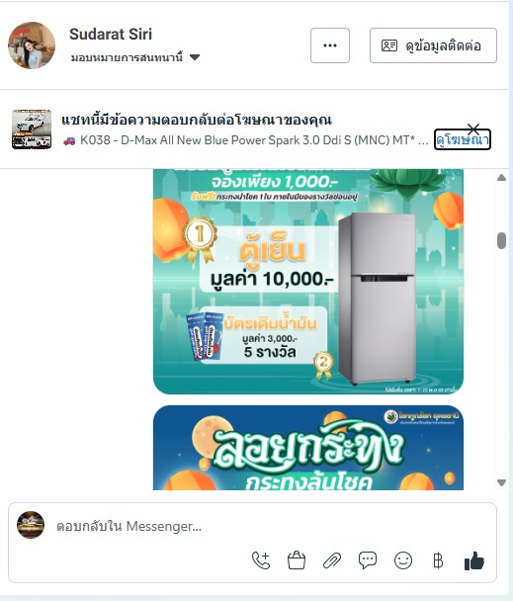Click Sudarat Siri profile picture

pyautogui.click(x=32, y=45)
